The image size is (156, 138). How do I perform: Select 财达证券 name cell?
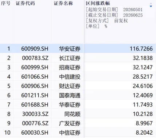[x=70, y=86]
